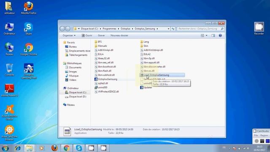
Task: Select the EFS folder
Action: pyautogui.click(x=98, y=42)
